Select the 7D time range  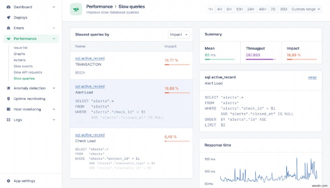(x=273, y=9)
